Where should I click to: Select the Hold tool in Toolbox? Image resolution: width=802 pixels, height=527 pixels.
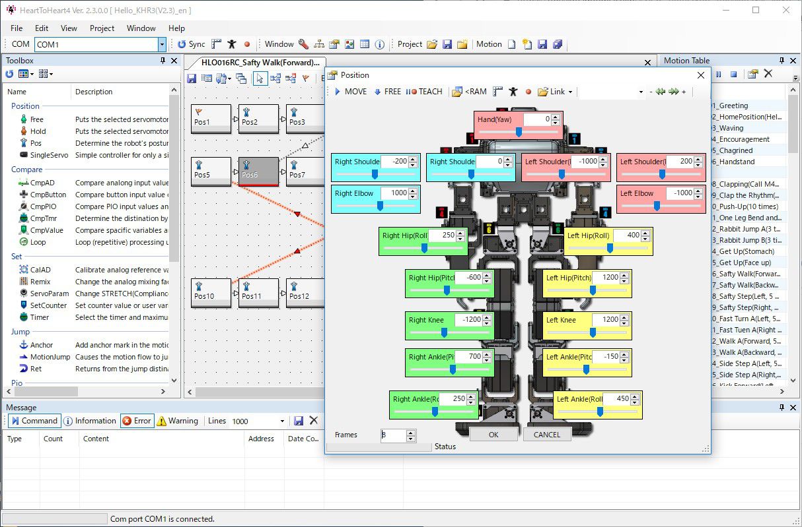point(38,131)
